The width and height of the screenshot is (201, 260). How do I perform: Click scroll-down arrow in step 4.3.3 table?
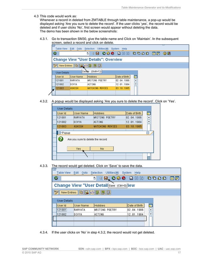tap(151, 214)
